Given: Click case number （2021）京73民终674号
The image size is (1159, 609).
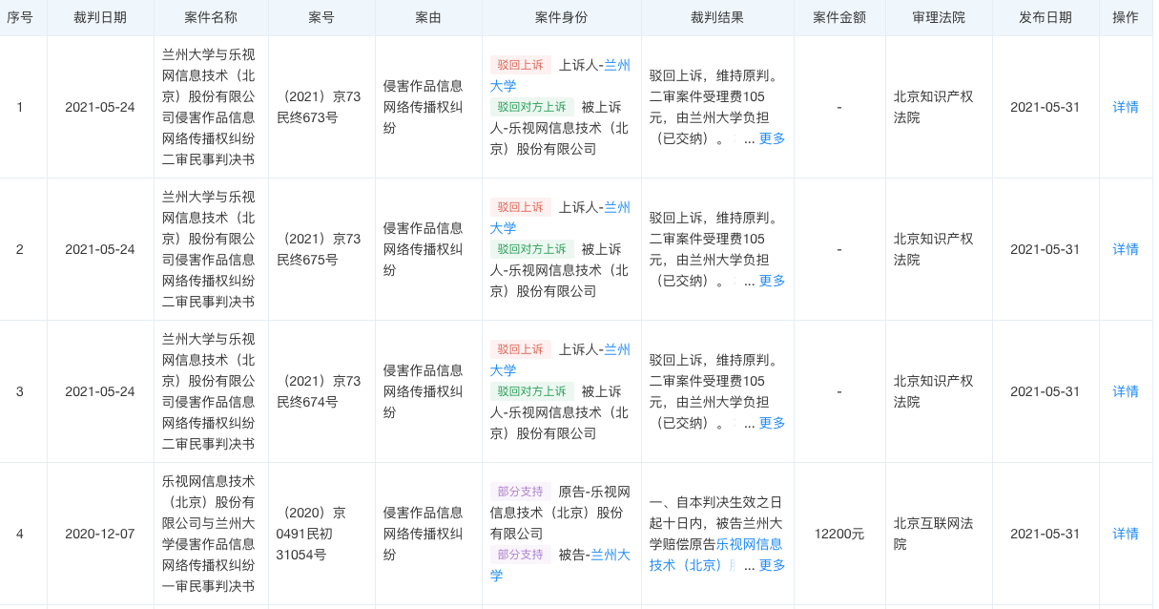Looking at the screenshot, I should [x=319, y=391].
